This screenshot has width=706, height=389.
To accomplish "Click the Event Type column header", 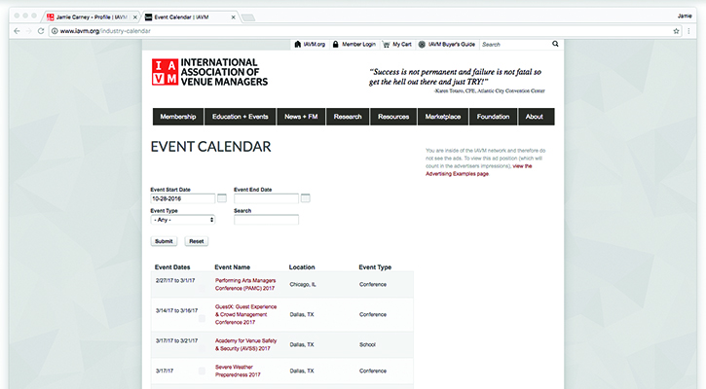I will pos(375,267).
